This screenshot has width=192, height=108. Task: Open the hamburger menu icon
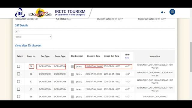coord(172,12)
